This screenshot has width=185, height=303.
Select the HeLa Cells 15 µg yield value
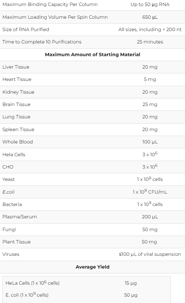tap(130, 283)
